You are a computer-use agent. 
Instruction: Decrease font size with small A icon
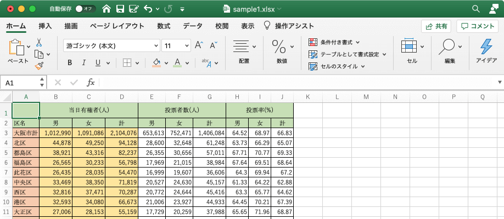(214, 45)
